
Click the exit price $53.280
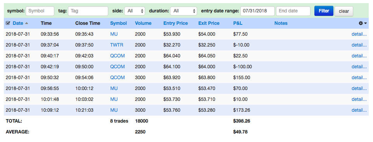click(207, 110)
